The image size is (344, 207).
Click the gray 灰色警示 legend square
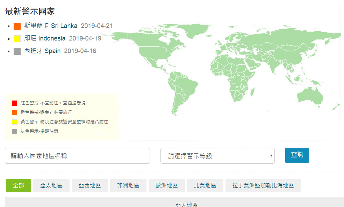click(x=14, y=131)
